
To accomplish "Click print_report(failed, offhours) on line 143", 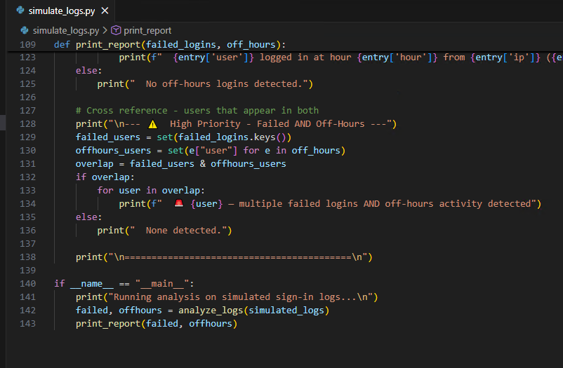I will [156, 324].
